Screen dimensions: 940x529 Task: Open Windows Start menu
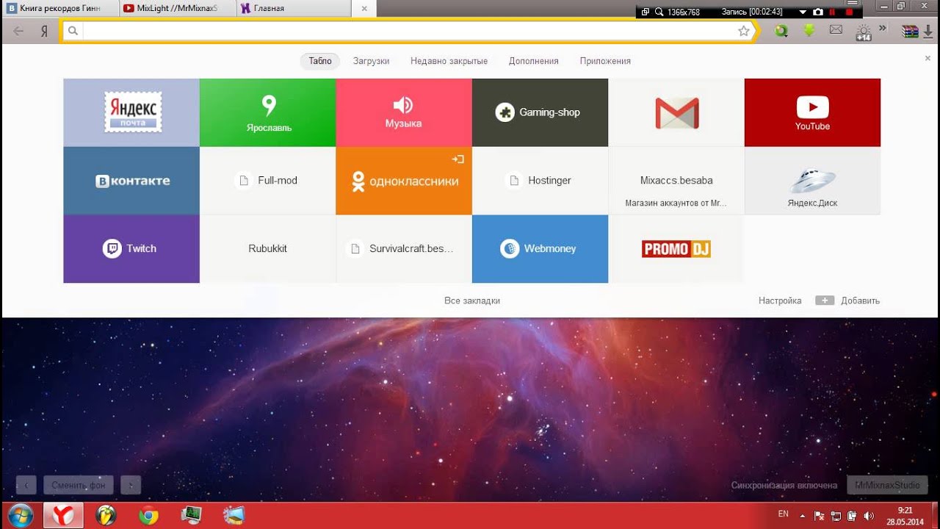[20, 515]
